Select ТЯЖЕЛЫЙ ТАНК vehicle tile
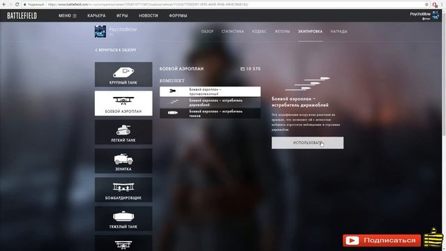This screenshot has height=251, width=446. click(123, 218)
